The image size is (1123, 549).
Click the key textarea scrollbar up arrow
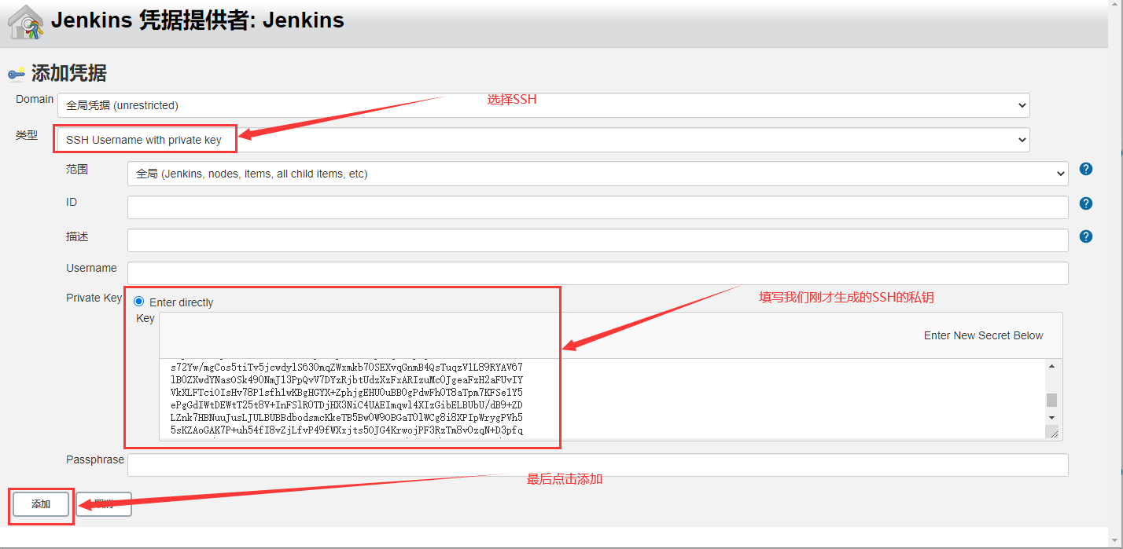pyautogui.click(x=1052, y=366)
